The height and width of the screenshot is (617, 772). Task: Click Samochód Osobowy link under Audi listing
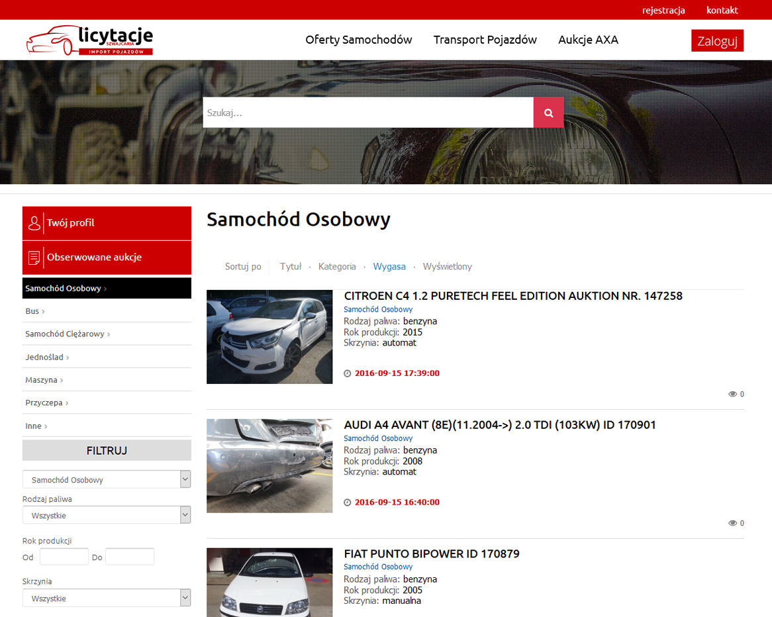[378, 438]
